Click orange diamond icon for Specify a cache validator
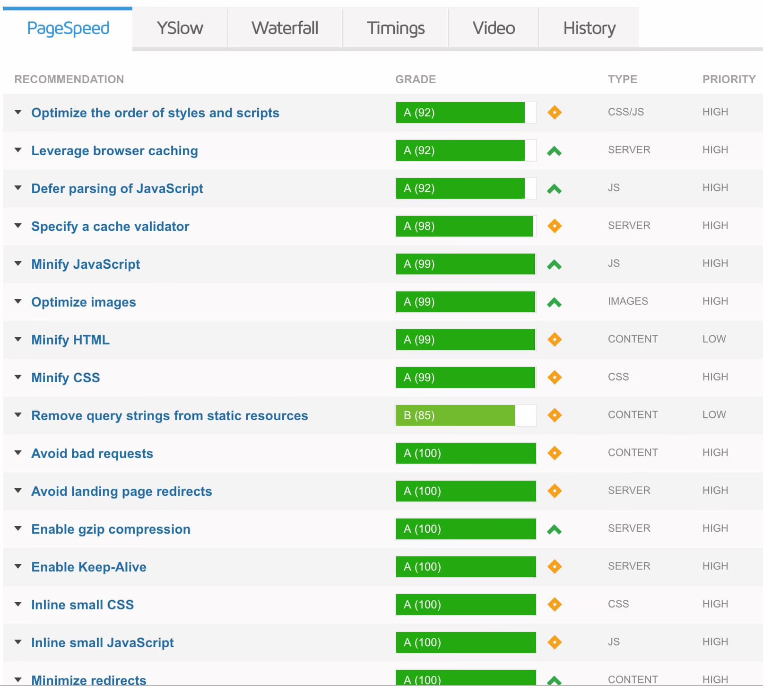Screen dimensions: 763x686 coord(554,226)
